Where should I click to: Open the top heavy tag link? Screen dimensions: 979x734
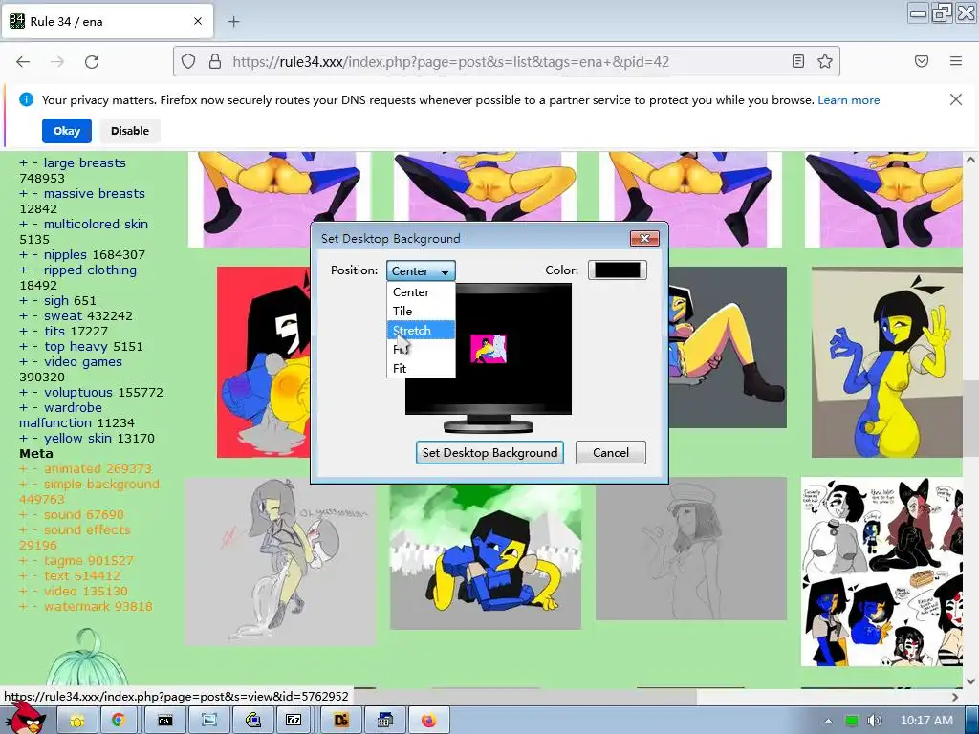click(76, 346)
